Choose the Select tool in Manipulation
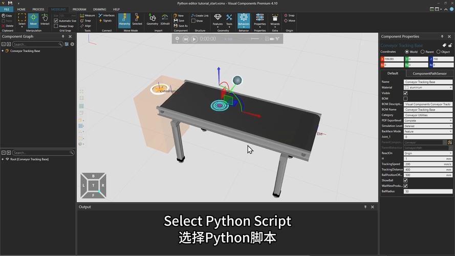Image resolution: width=455 pixels, height=256 pixels. (x=22, y=20)
